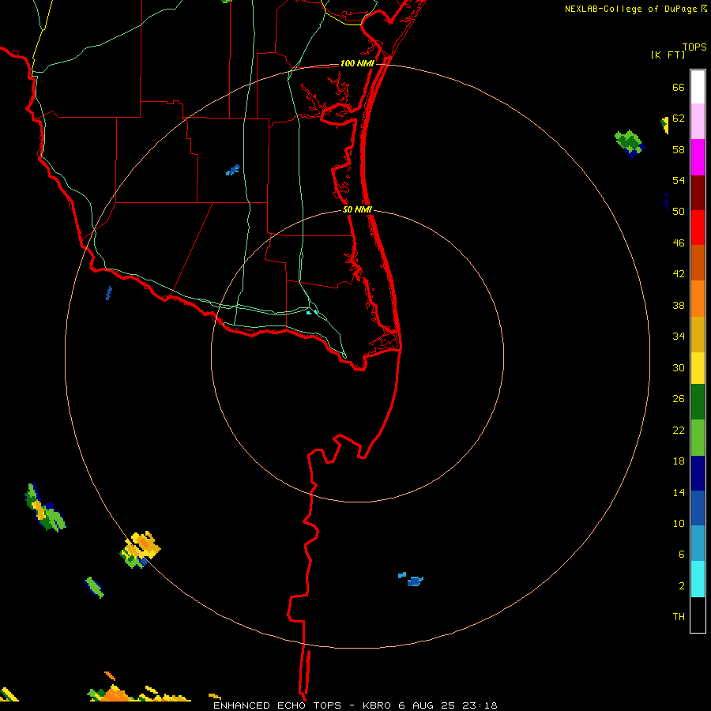Click the legend value "38"
The width and height of the screenshot is (711, 711).
point(679,305)
